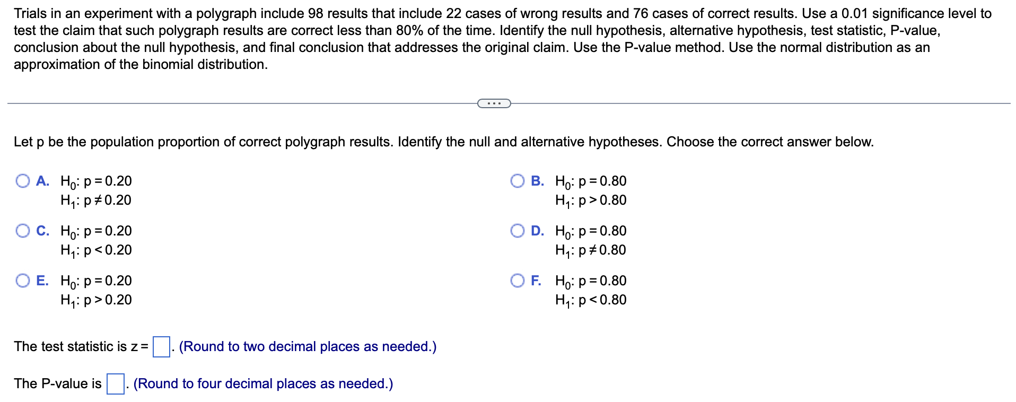Viewport: 1016px width, 402px height.
Task: Click inside the test statistic z input box
Action: (160, 347)
